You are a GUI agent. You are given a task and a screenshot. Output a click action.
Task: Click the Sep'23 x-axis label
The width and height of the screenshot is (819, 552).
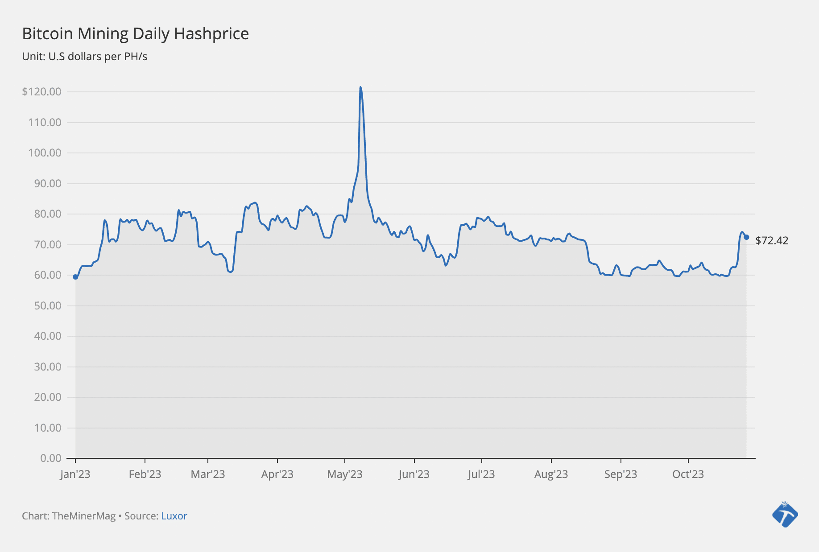tap(620, 474)
